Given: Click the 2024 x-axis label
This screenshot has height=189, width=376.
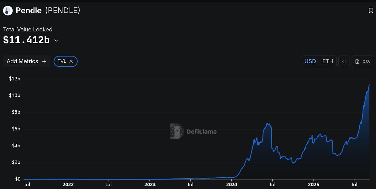Looking at the screenshot, I should [232, 184].
